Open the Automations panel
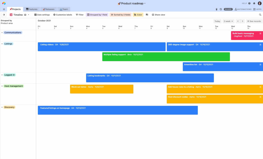 point(242,9)
